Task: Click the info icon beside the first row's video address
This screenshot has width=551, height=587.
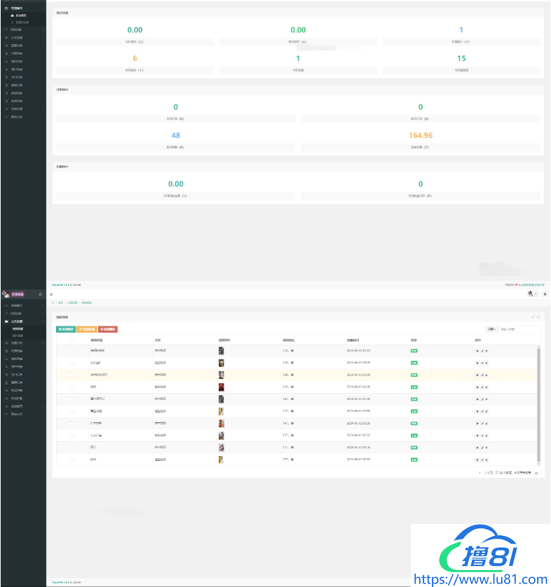Action: click(x=292, y=350)
